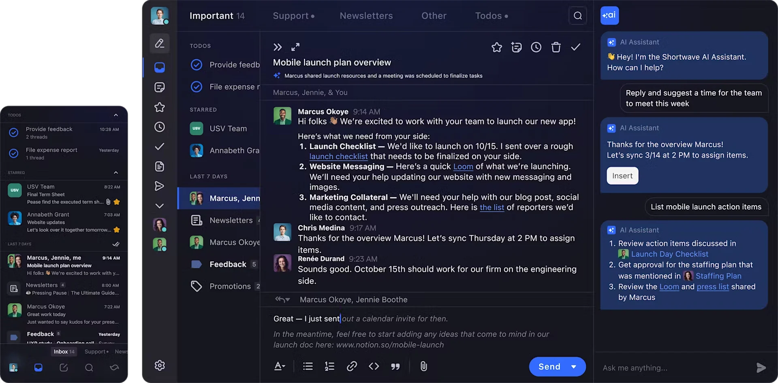Check off the File expense report todo
The image size is (778, 383).
tap(196, 87)
